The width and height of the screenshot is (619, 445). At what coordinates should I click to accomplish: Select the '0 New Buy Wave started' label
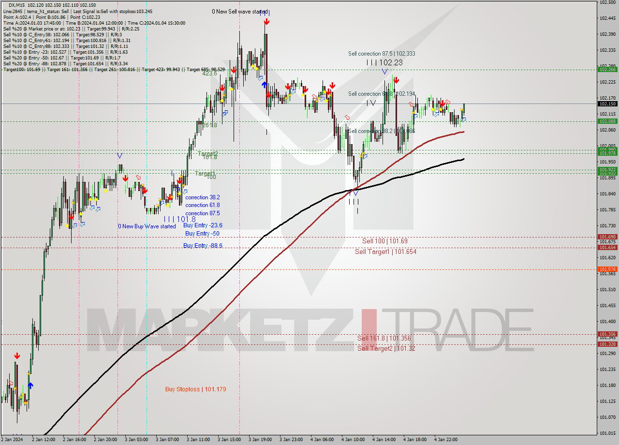pyautogui.click(x=147, y=226)
